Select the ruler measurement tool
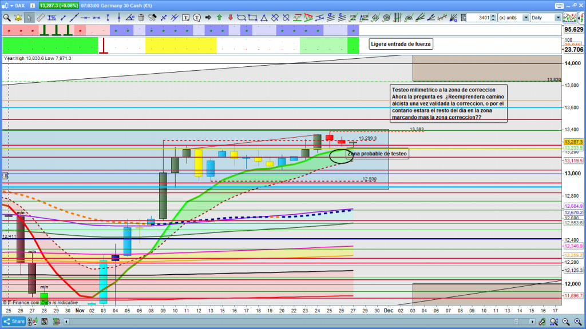The width and height of the screenshot is (586, 329). pyautogui.click(x=40, y=18)
